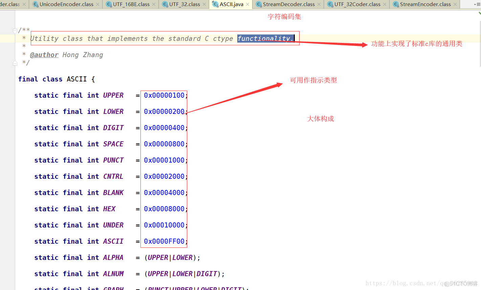Image resolution: width=481 pixels, height=290 pixels.
Task: Click DIGIT in the ALNUM expression
Action: tap(207, 274)
